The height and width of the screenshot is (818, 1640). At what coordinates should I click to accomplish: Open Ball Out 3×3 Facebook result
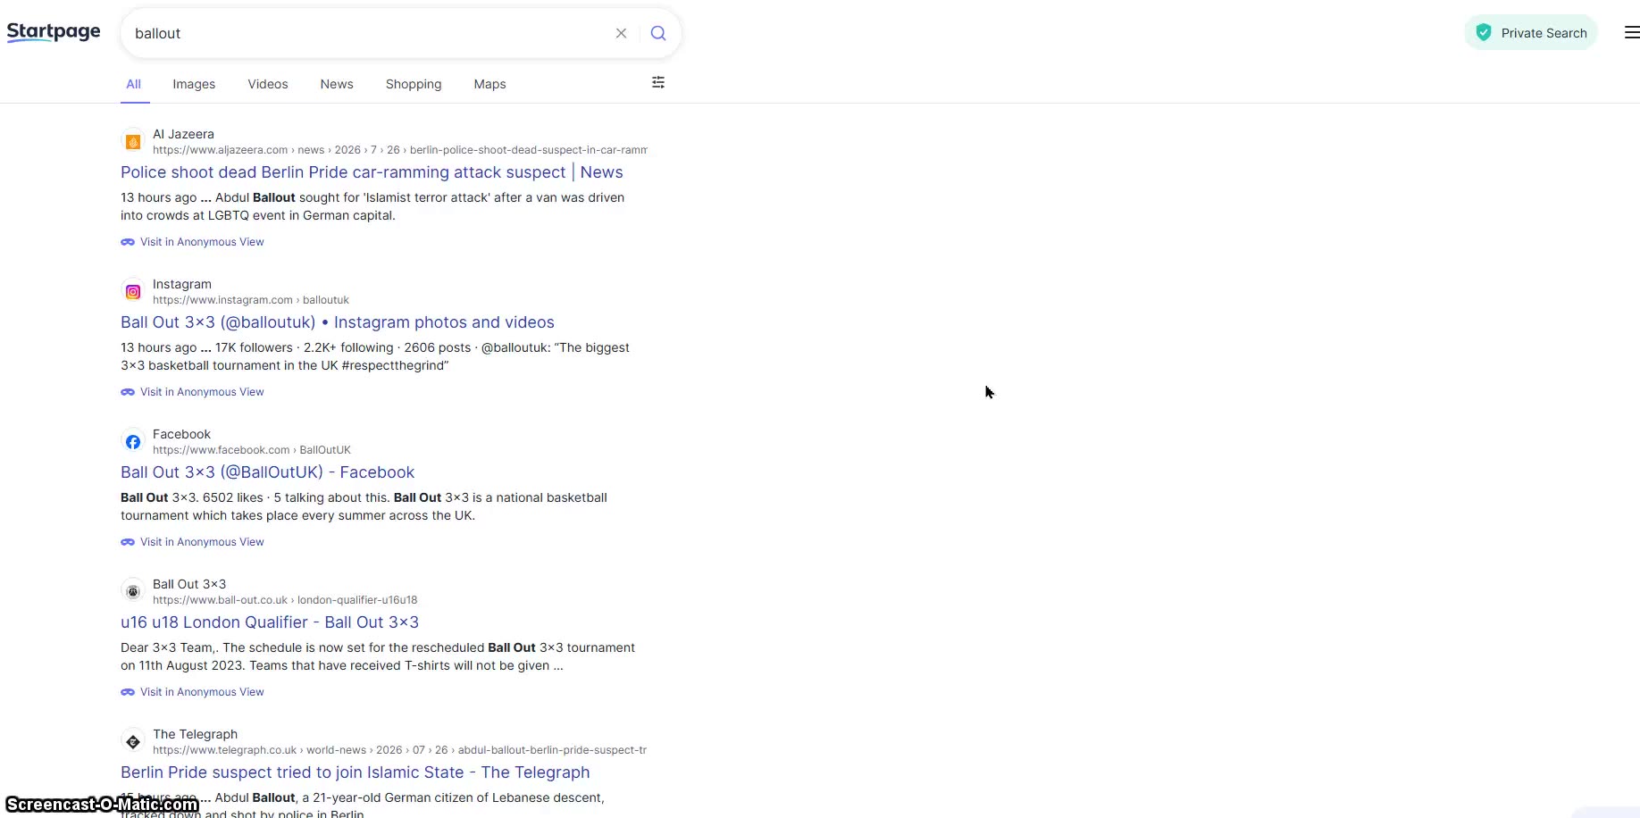[268, 472]
